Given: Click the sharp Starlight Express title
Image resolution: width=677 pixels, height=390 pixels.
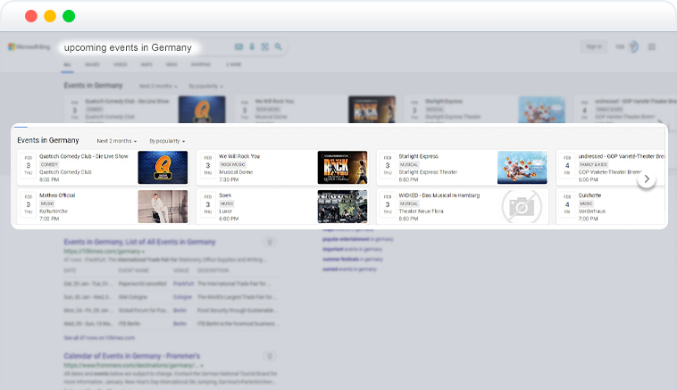Looking at the screenshot, I should [418, 156].
